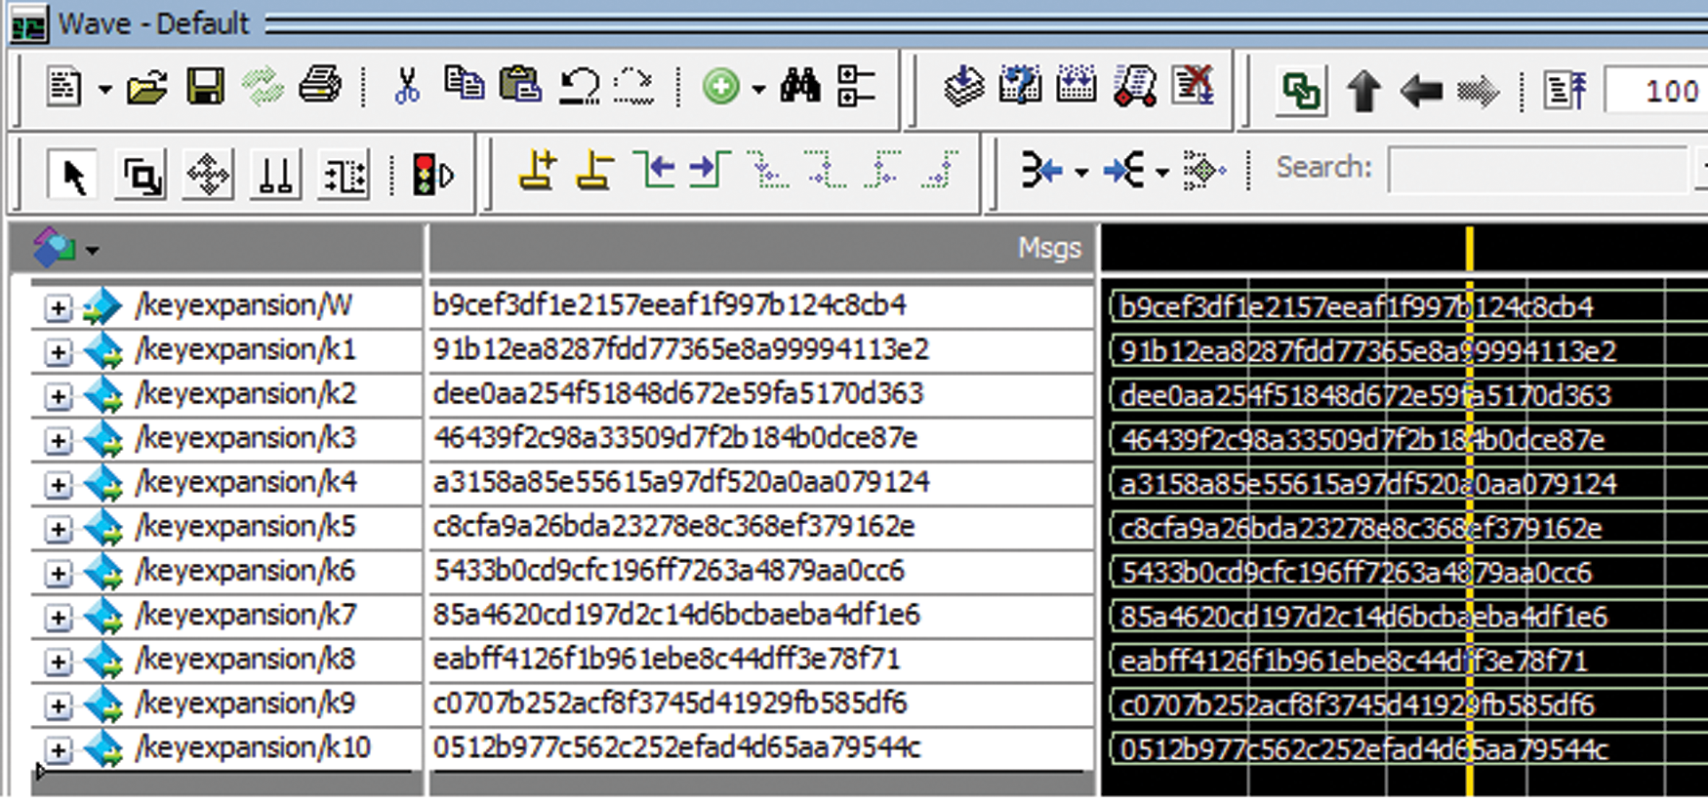1708x804 pixels.
Task: Click the black up arrow icon
Action: point(1363,93)
